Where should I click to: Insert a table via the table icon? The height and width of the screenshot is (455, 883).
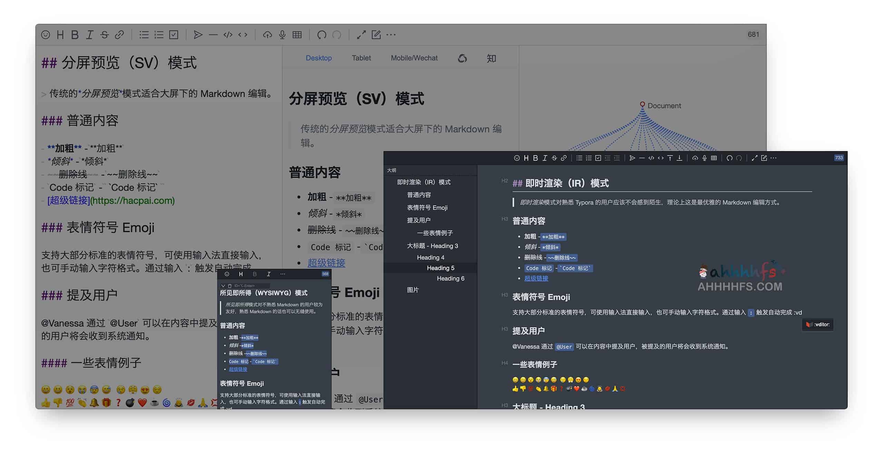point(297,34)
